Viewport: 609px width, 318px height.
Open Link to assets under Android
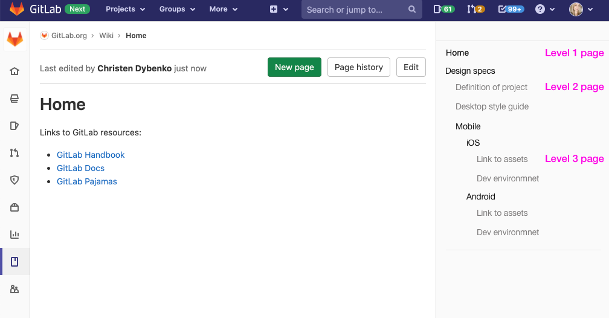point(502,213)
